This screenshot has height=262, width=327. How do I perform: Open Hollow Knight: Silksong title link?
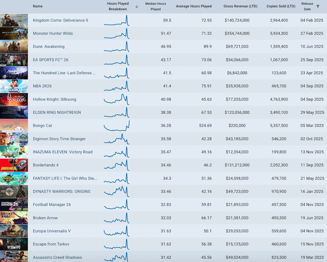(x=55, y=99)
